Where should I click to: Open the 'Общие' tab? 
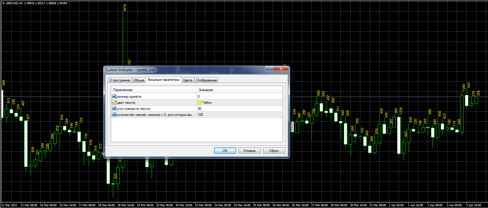coord(139,80)
